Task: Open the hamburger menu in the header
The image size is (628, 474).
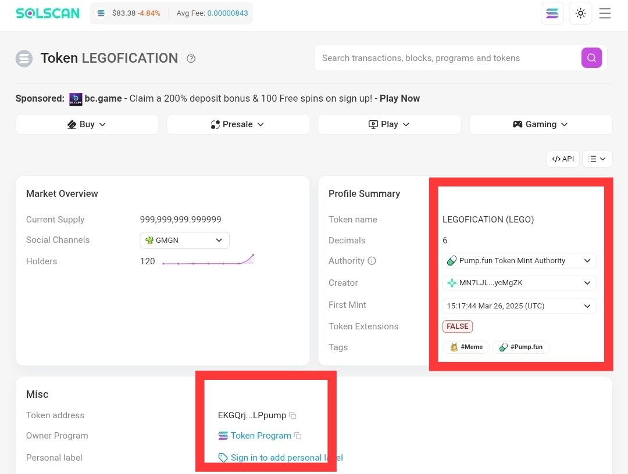Action: (604, 13)
